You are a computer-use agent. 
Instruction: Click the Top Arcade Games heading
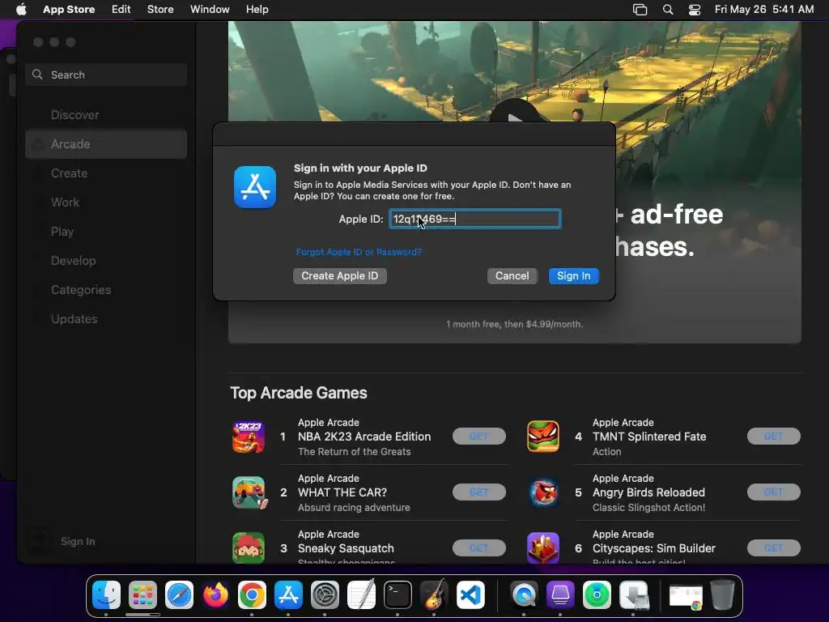pyautogui.click(x=299, y=393)
